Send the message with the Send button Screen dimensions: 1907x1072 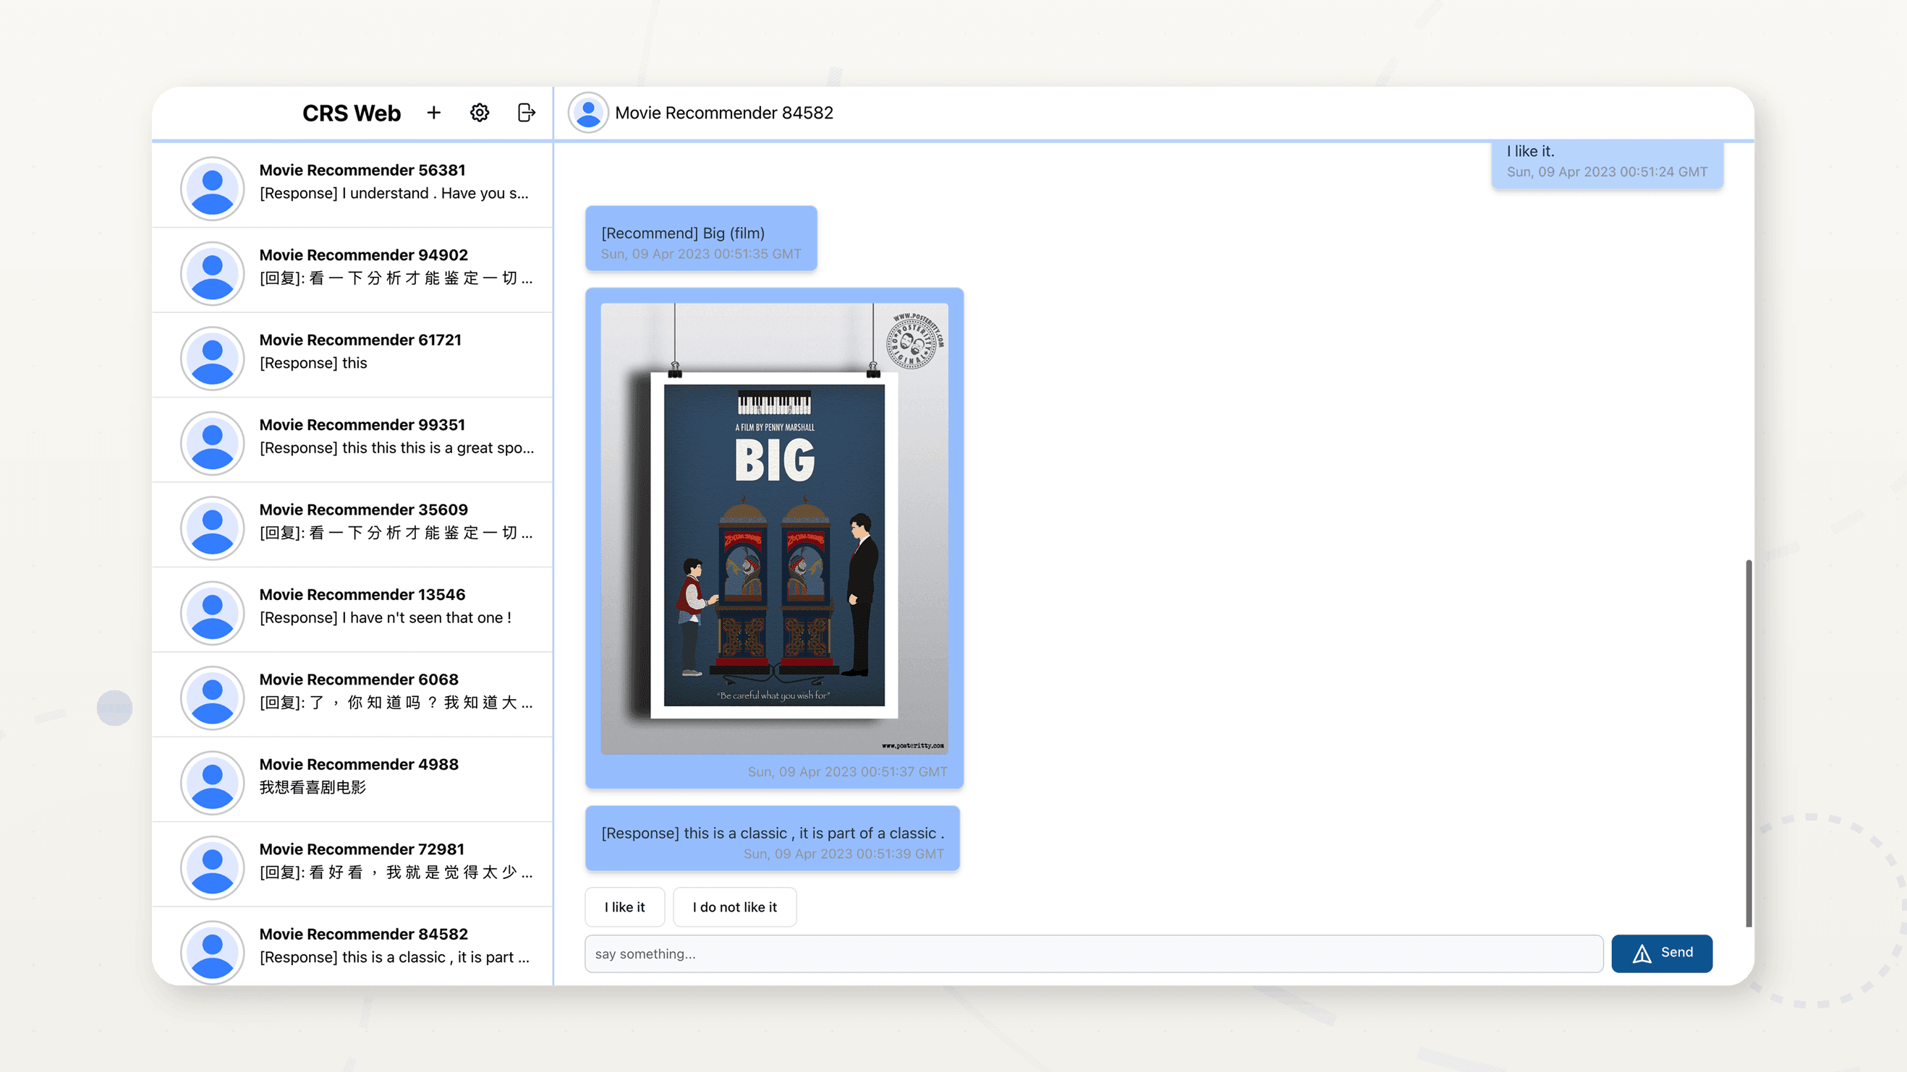(x=1661, y=953)
